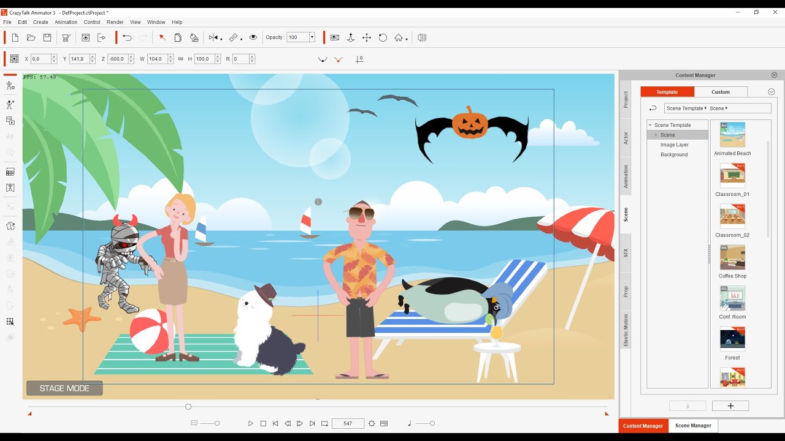Toggle the STAGE MODE button
Viewport: 785px width, 441px height.
point(64,388)
